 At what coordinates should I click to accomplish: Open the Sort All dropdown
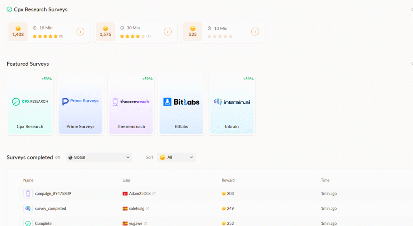coord(176,158)
